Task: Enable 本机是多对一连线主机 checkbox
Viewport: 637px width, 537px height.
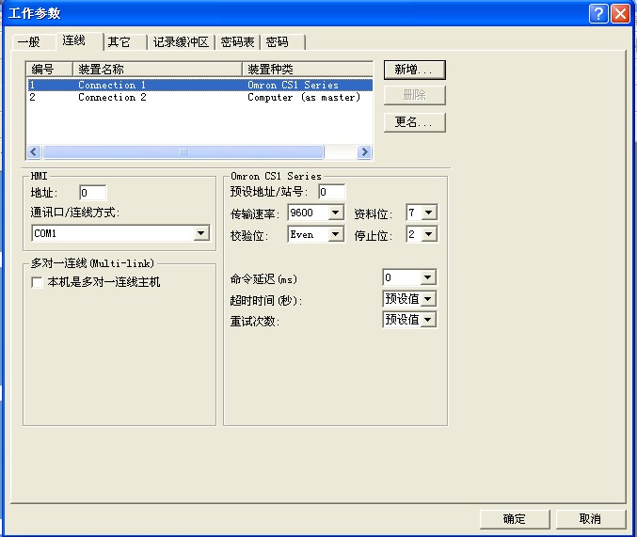Action: point(38,281)
